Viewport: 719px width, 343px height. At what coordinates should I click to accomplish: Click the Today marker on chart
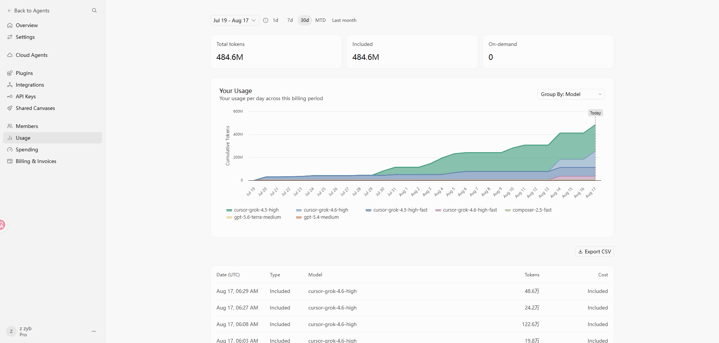click(x=595, y=113)
